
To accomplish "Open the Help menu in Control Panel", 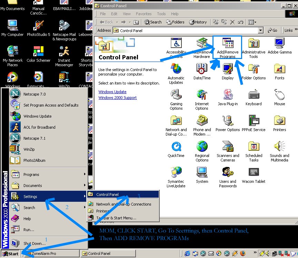I will tap(175, 14).
